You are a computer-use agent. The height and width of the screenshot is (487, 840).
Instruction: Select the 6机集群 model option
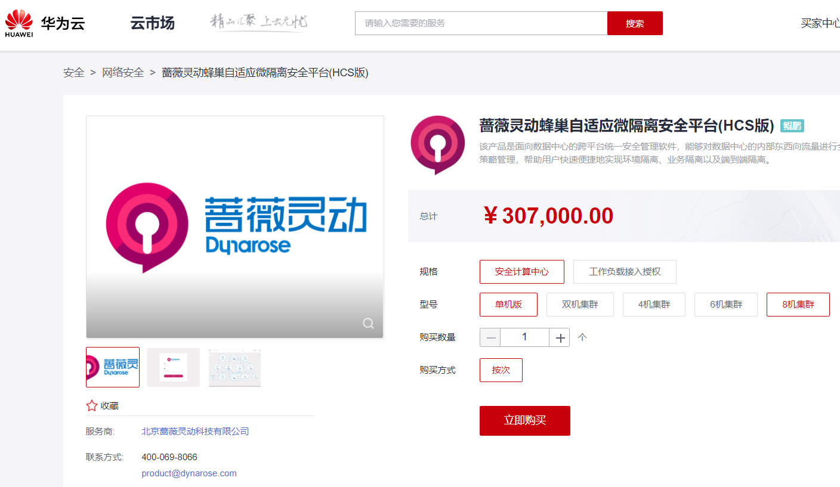coord(726,305)
